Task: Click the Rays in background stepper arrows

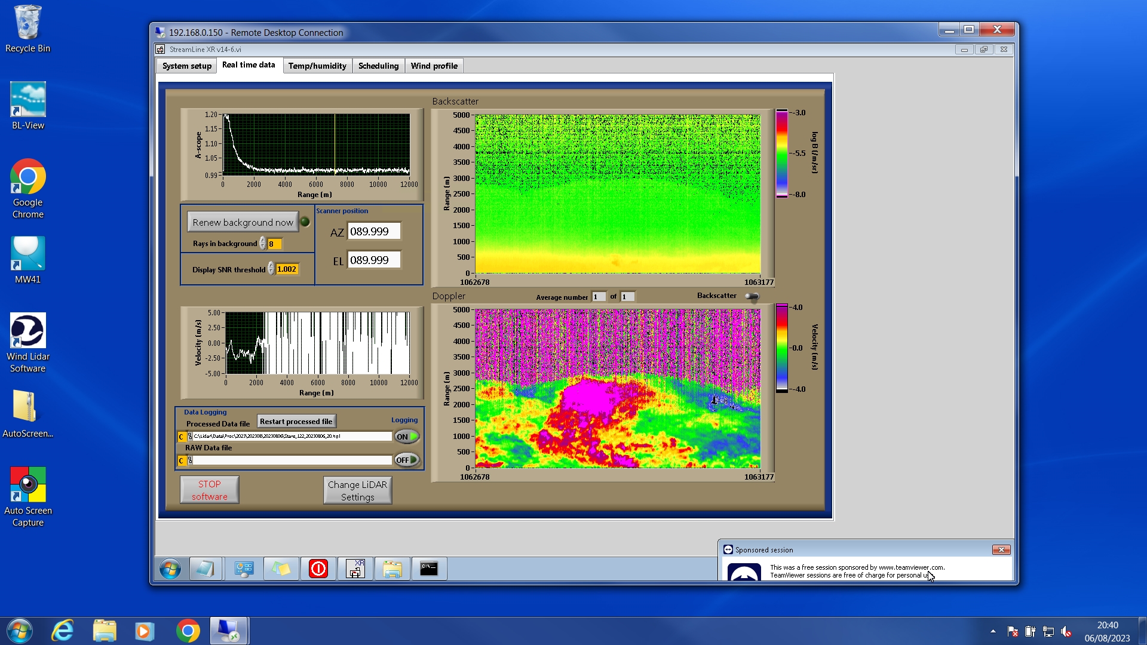Action: 263,244
